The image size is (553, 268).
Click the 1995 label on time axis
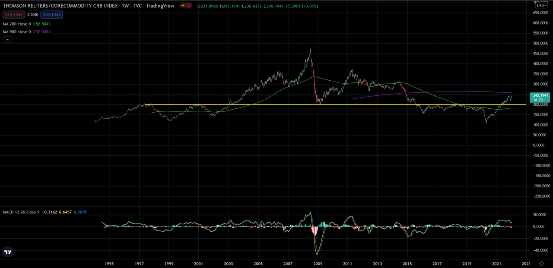point(109,263)
